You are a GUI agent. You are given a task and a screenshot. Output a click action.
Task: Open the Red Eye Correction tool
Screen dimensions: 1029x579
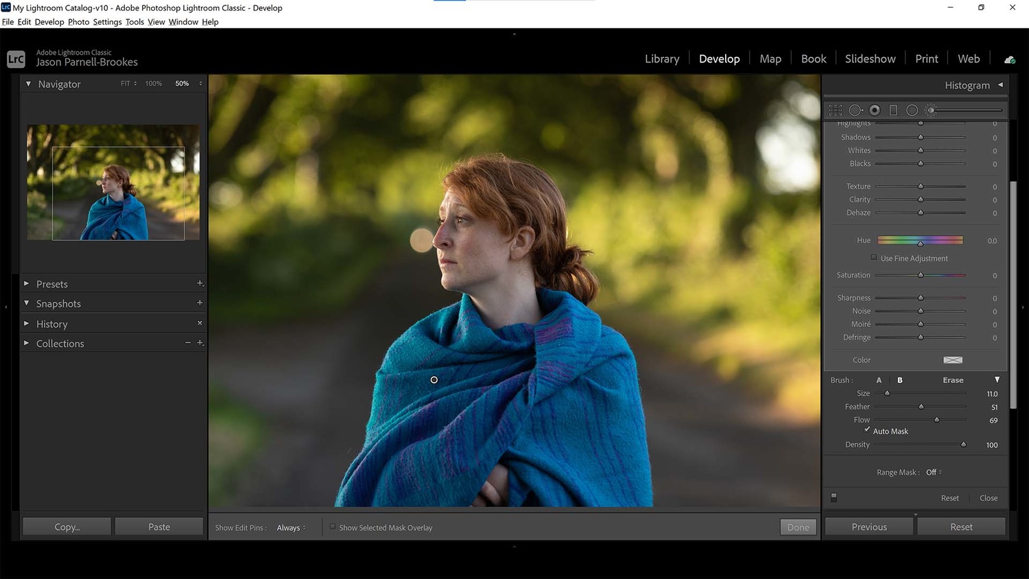[875, 110]
